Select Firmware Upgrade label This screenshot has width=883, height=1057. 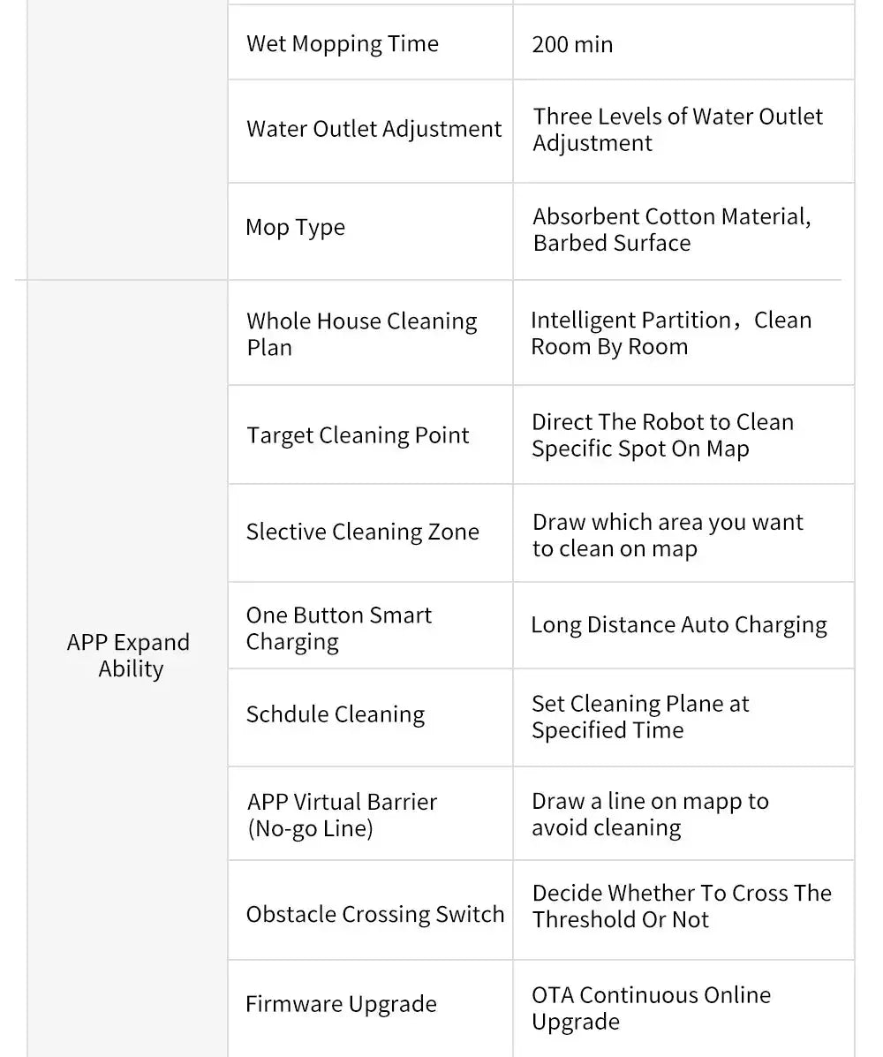(x=341, y=1004)
